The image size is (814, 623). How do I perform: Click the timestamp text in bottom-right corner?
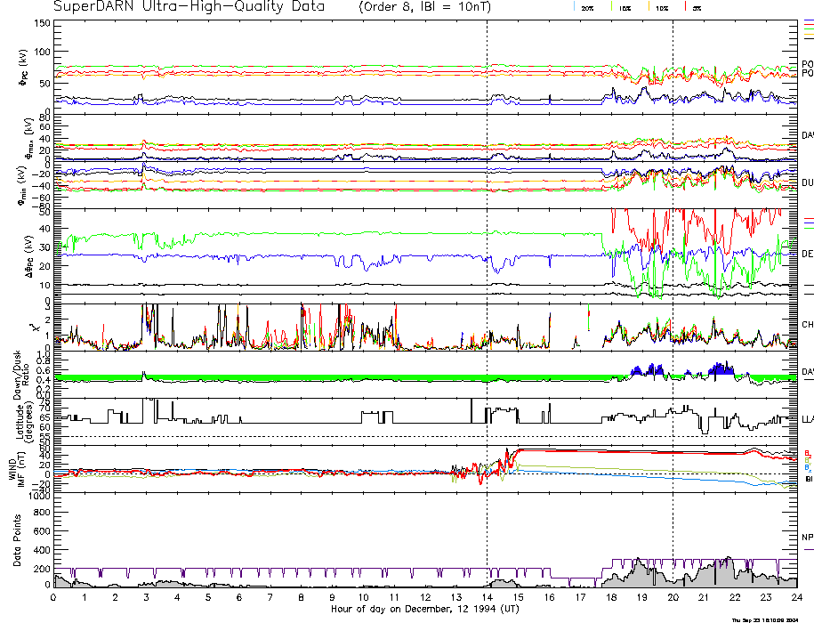pyautogui.click(x=767, y=619)
